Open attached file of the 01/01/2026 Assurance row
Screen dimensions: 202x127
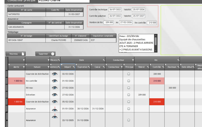[55, 109]
